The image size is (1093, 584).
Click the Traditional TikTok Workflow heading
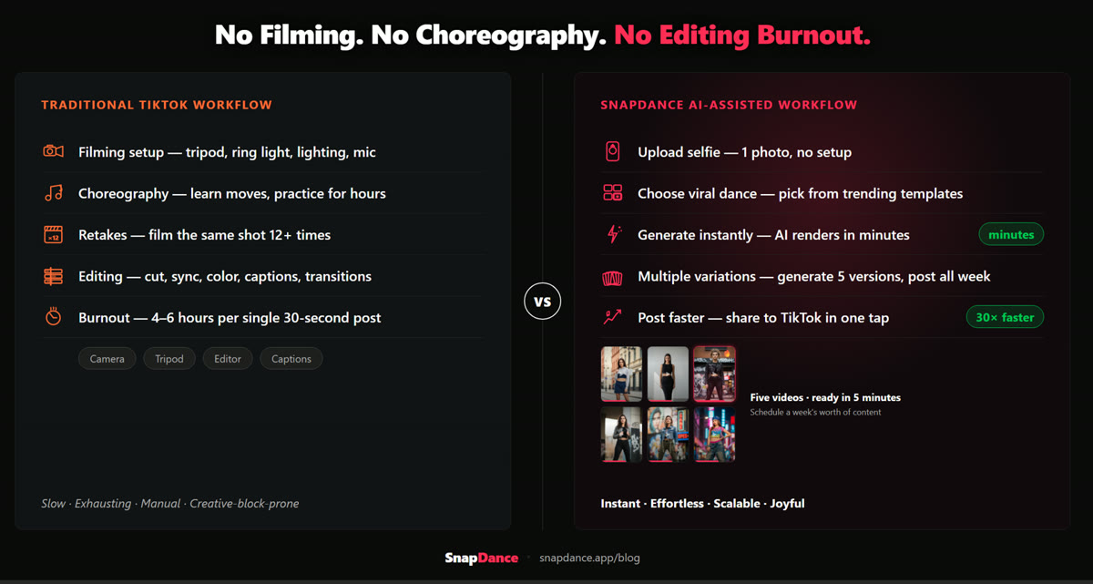tap(157, 105)
